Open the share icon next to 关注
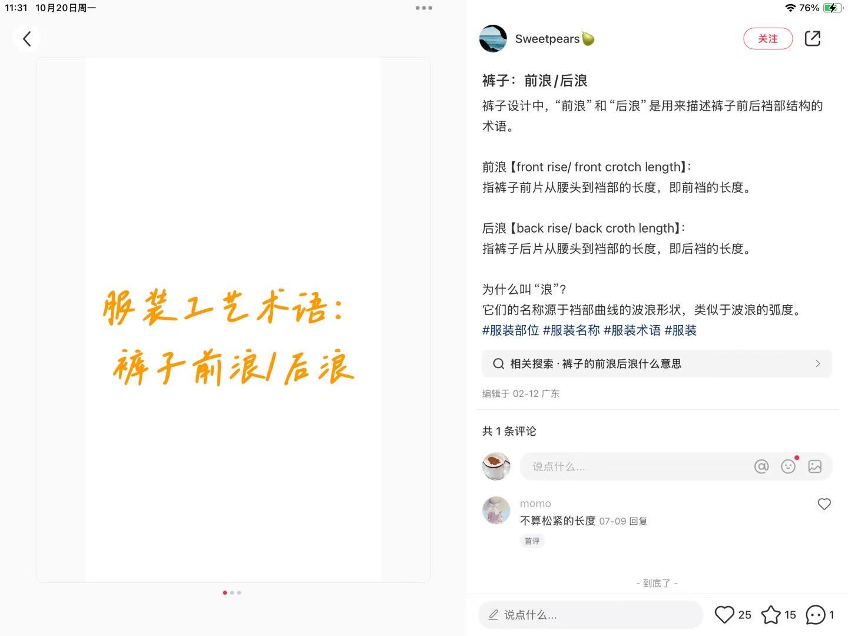Screen dimensions: 848x636 tap(812, 39)
